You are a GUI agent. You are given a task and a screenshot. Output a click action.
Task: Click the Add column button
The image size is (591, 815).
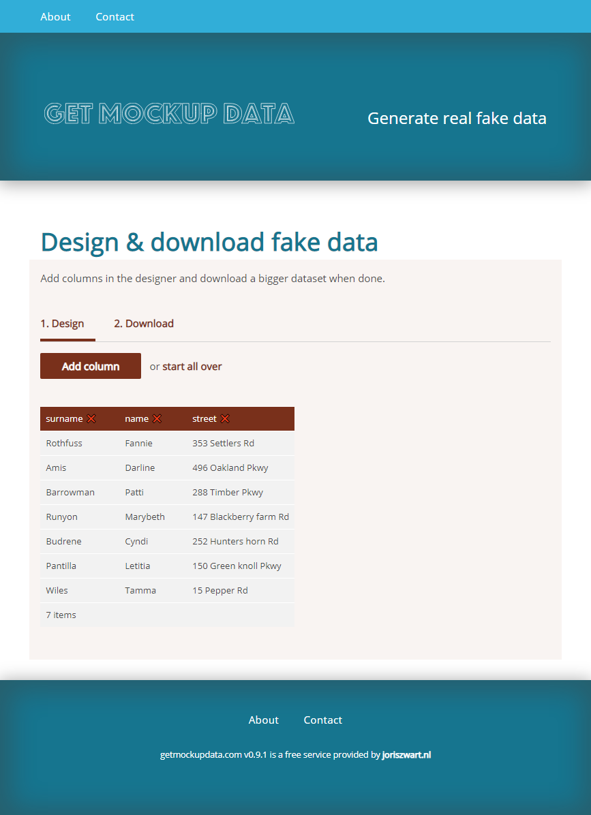click(91, 366)
